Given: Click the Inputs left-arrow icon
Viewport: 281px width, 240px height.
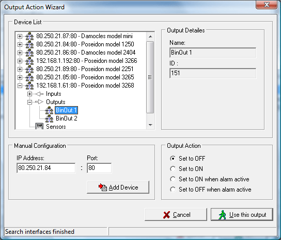Looking at the screenshot, I should pyautogui.click(x=39, y=94).
